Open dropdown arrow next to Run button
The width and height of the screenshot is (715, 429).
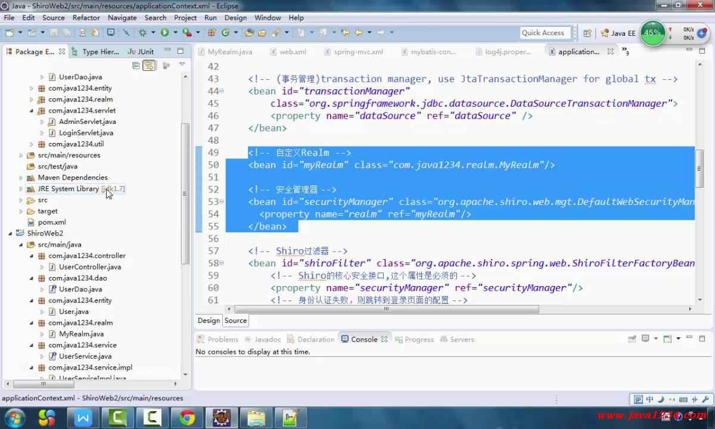pos(175,33)
